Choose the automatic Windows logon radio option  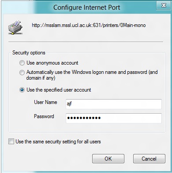tap(22, 73)
